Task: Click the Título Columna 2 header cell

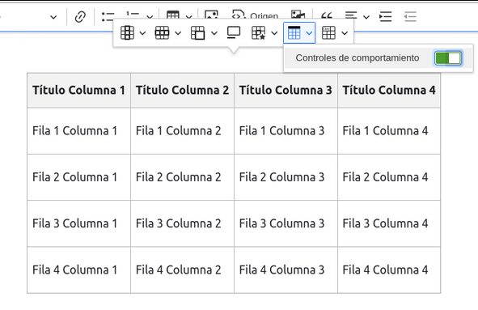Action: tap(182, 91)
